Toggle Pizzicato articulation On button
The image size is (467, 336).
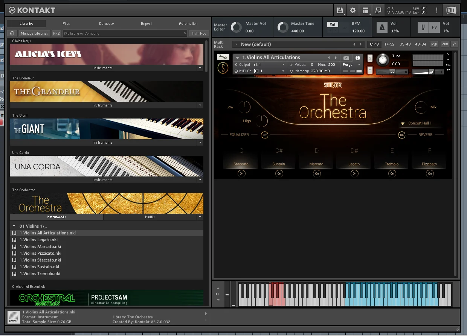(430, 173)
